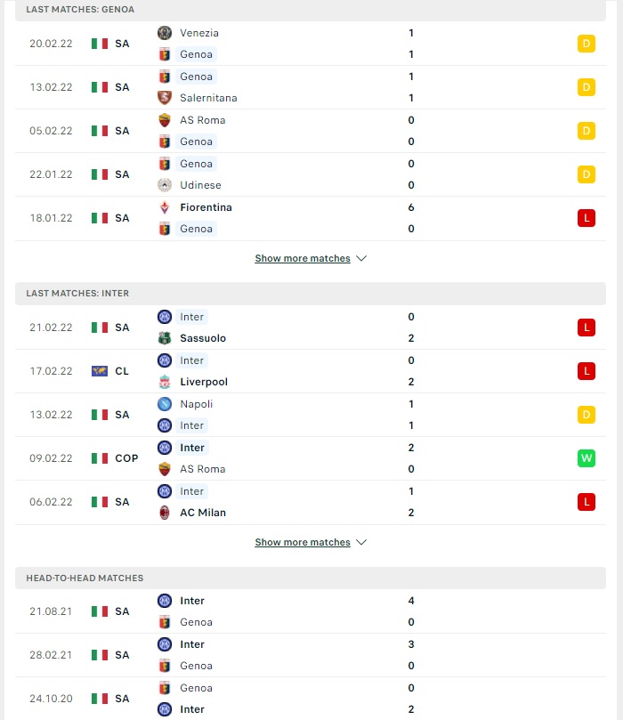Click the Liverpool club crest icon
Screen dimensions: 623x720
pos(165,382)
